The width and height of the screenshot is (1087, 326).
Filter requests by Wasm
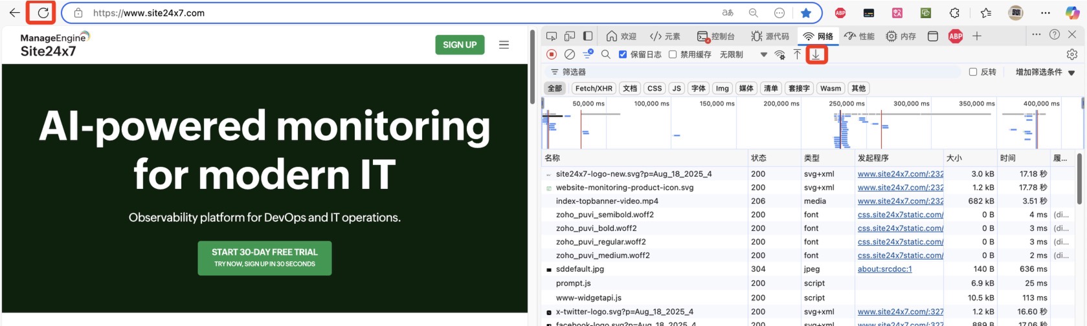[831, 89]
